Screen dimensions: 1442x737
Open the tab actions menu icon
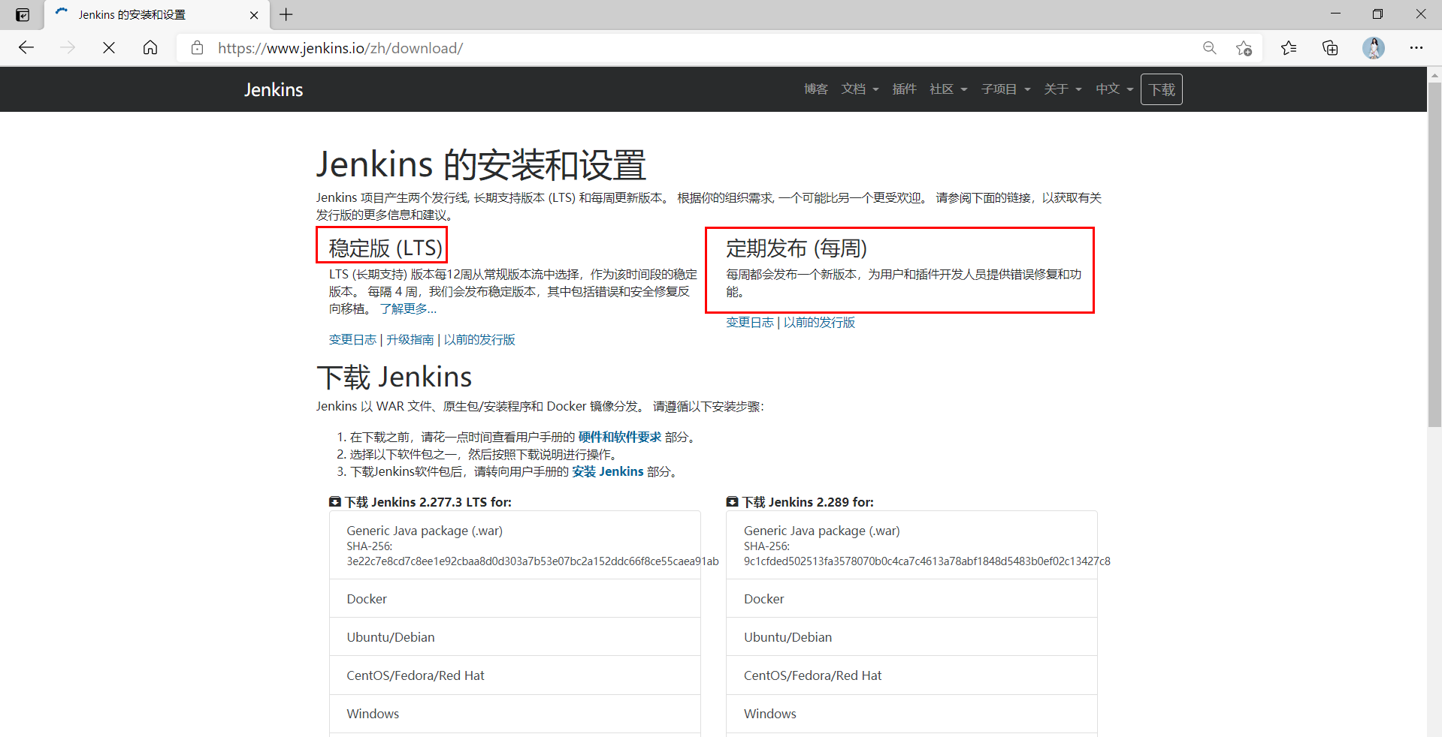pos(23,14)
